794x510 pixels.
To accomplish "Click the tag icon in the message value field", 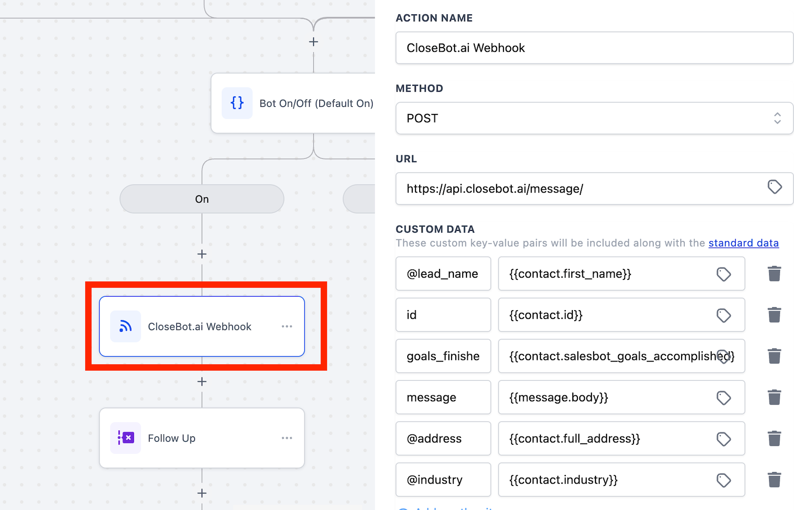I will (x=724, y=398).
